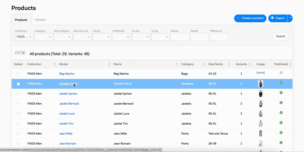Select the Jacket Bernard row checkbox

point(18,104)
